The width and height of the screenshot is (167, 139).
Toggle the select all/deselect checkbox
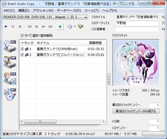pyautogui.click(x=22, y=35)
